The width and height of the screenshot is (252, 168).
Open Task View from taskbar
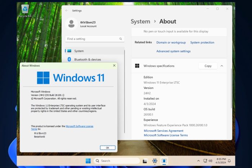[145, 161]
